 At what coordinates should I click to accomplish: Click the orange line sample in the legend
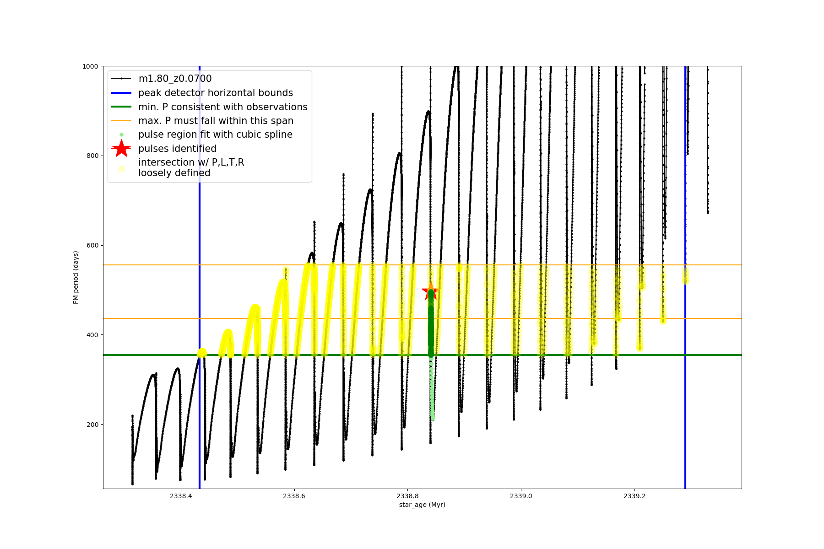(x=121, y=121)
